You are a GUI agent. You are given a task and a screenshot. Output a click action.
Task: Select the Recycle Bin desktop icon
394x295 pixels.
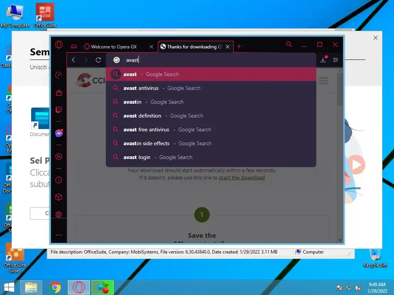click(x=375, y=258)
